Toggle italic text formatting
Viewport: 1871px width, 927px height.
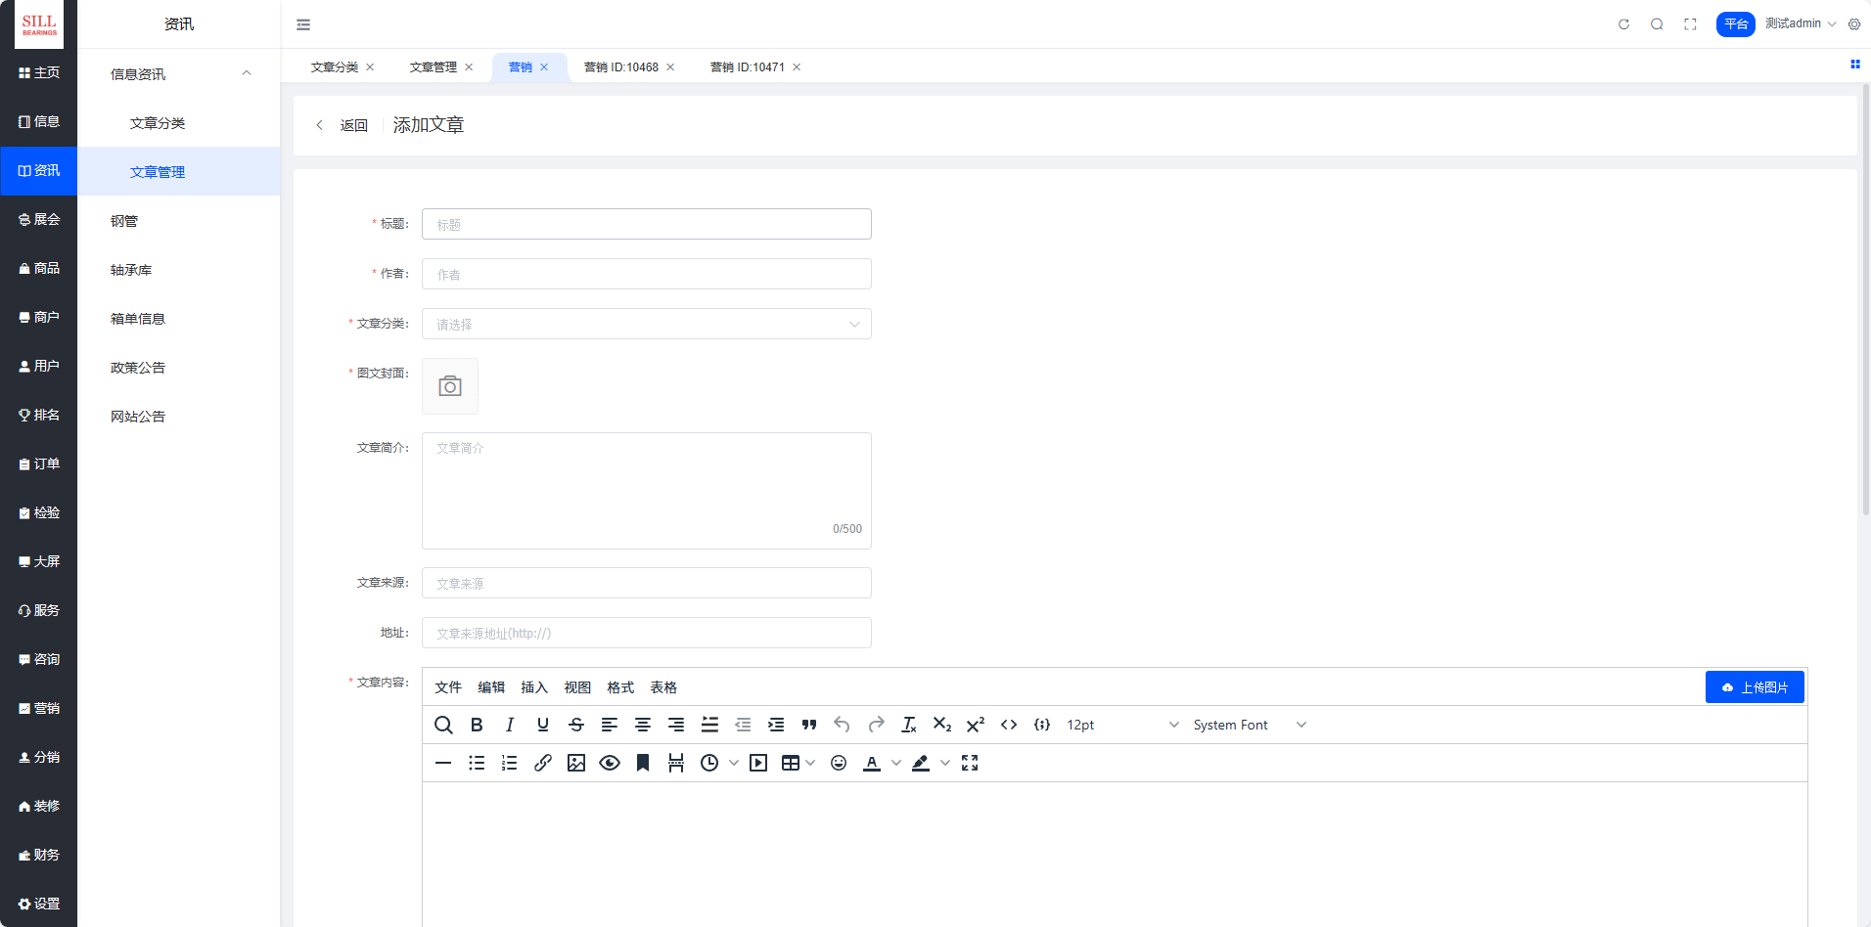[x=510, y=725]
